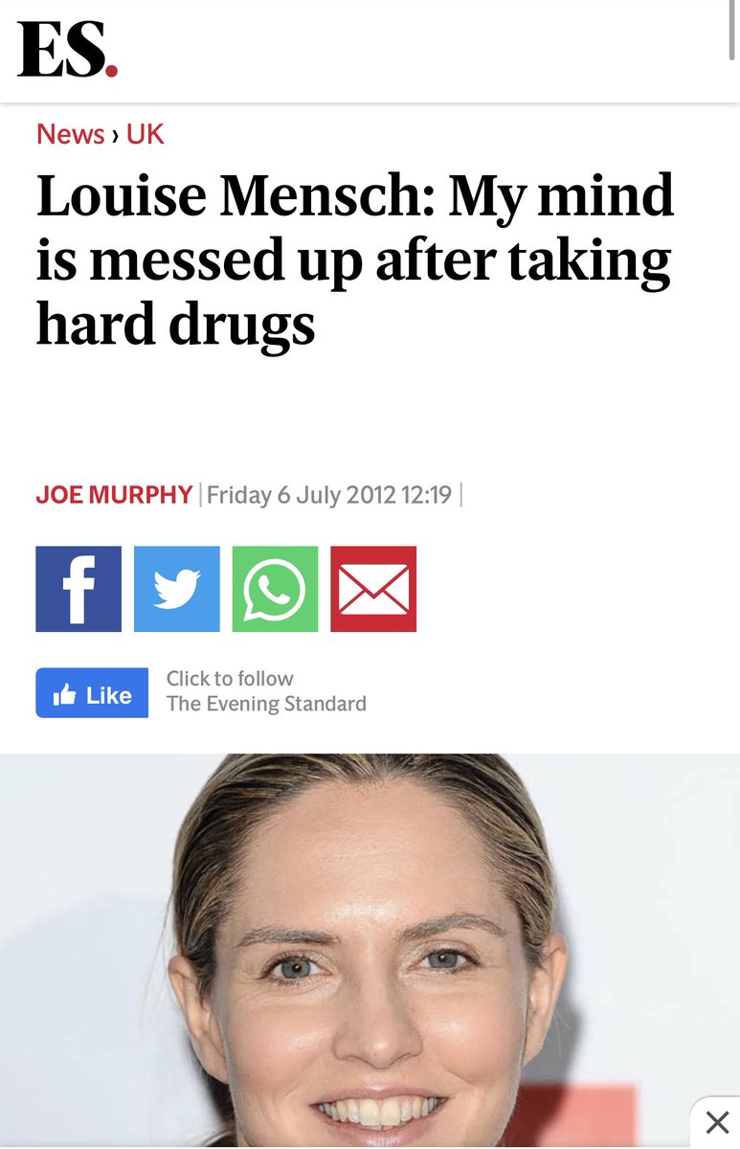This screenshot has height=1149, width=740.
Task: Click the empty white header bar area
Action: click(x=421, y=50)
